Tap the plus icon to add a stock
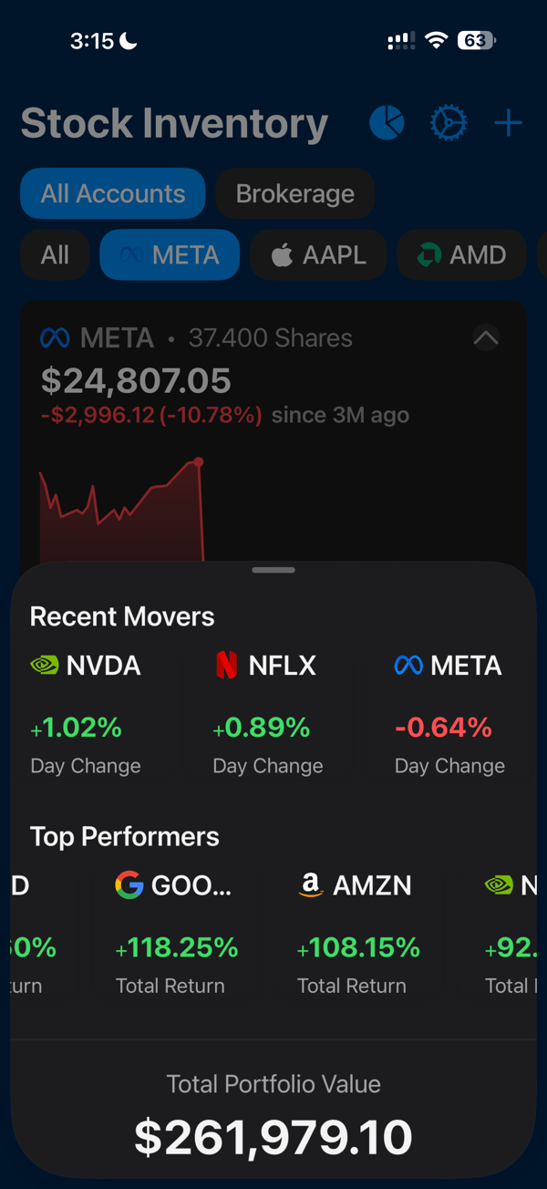This screenshot has width=547, height=1189. click(x=508, y=122)
